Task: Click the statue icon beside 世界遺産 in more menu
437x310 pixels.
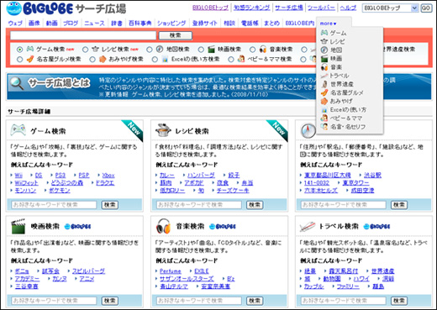Action: pyautogui.click(x=324, y=84)
